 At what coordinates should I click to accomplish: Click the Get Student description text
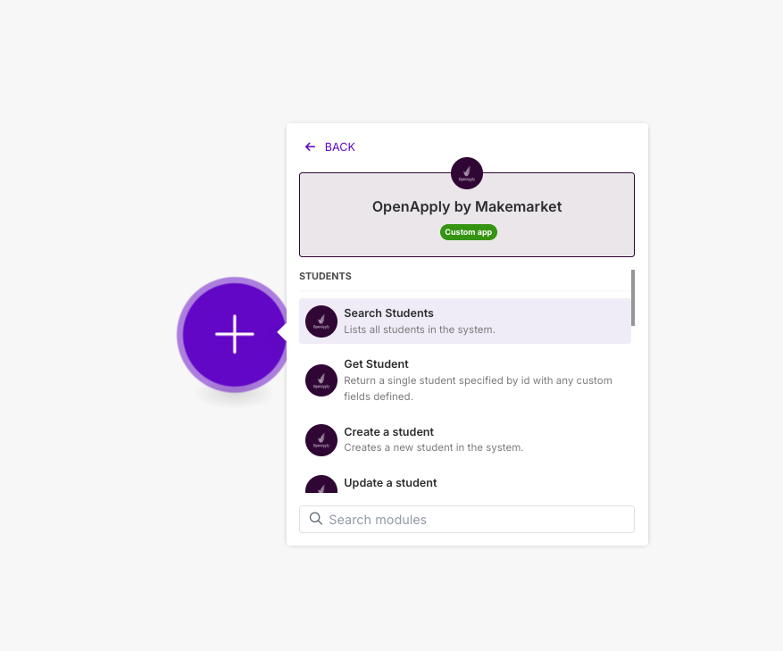(x=478, y=388)
